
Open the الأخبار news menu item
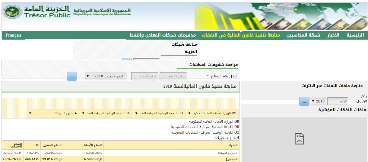(x=333, y=35)
